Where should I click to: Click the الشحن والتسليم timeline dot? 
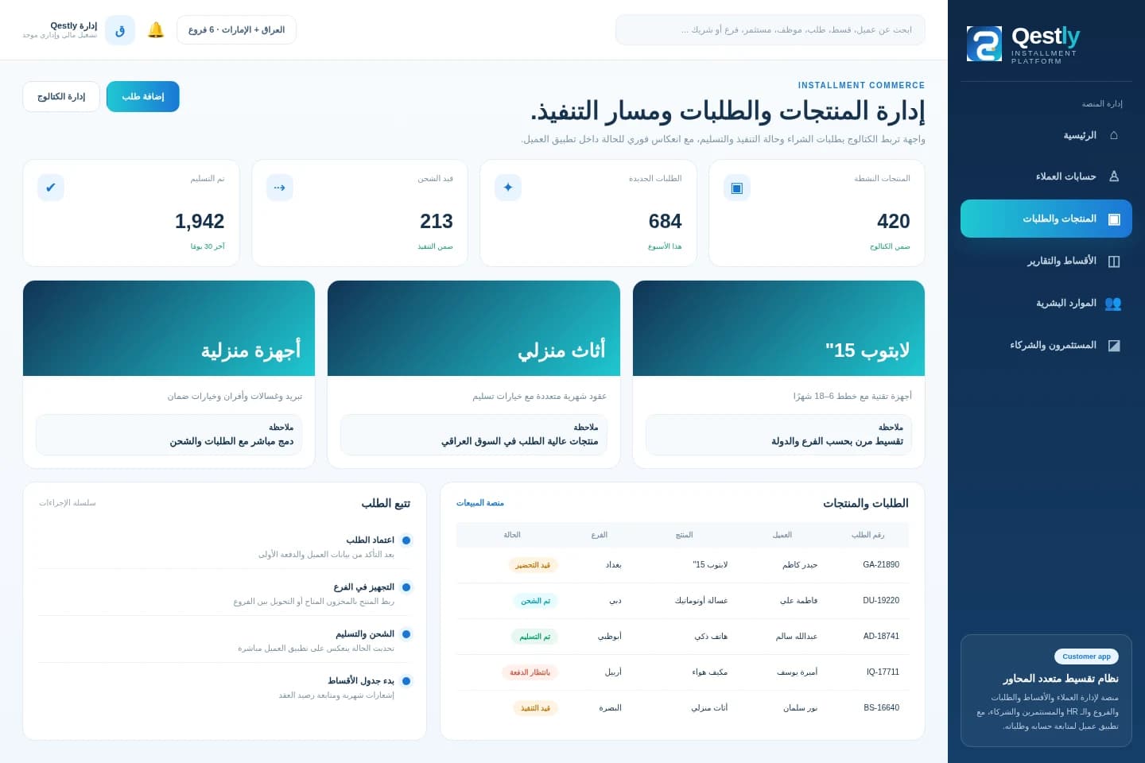coord(406,634)
